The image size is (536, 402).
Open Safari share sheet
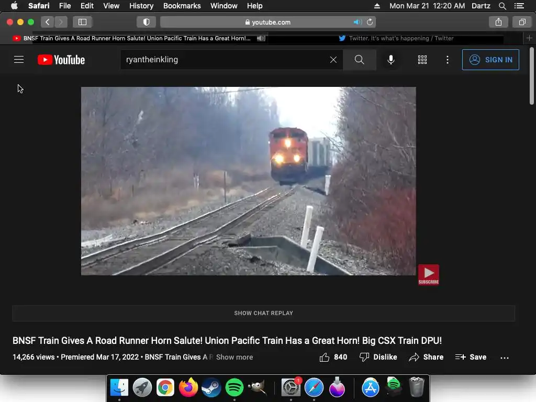498,22
